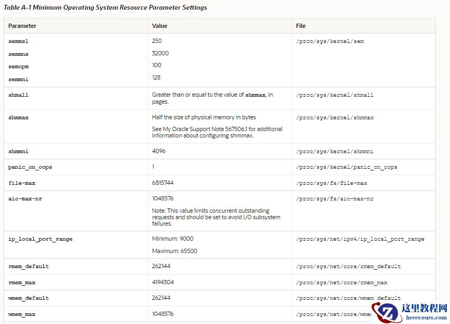Screen dimensions: 450x324
Task: Click the Parameter column header
Action: [x=23, y=26]
